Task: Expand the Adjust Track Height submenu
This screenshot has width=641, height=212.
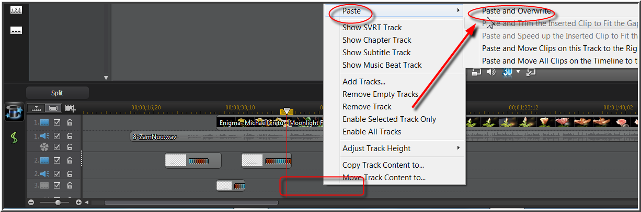Action: (x=458, y=148)
